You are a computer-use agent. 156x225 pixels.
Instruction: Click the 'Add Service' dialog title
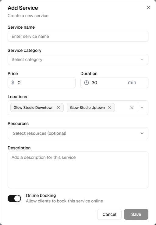pos(23,8)
